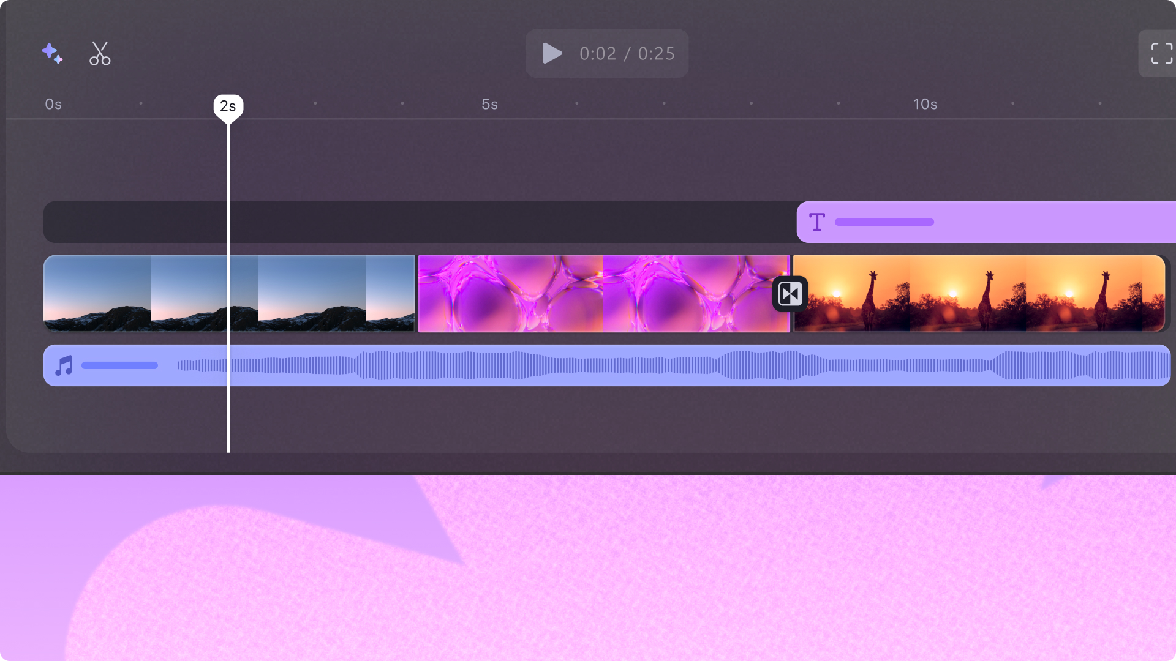The height and width of the screenshot is (661, 1176).
Task: Click the progress line near the music note
Action: click(x=119, y=365)
